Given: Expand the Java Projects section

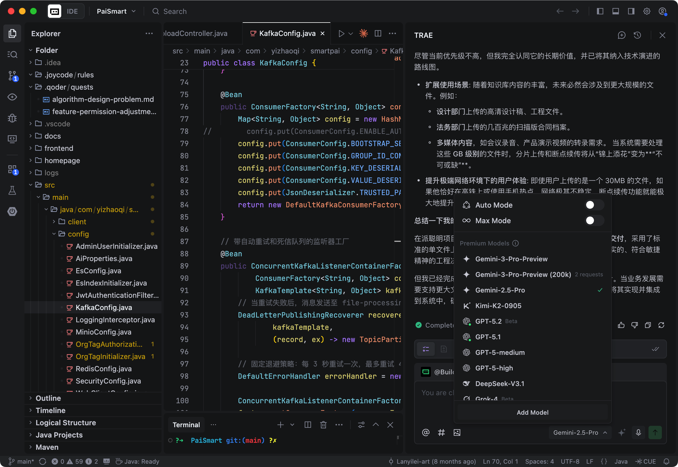Looking at the screenshot, I should (59, 435).
